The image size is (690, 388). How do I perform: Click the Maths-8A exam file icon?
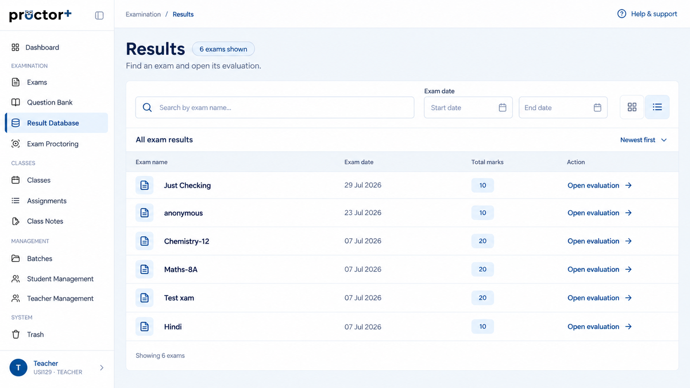pos(144,269)
